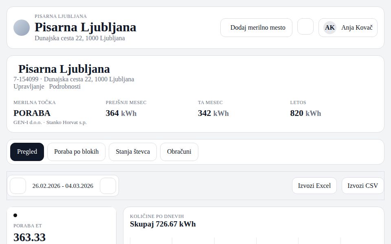Open the Obračuni tab
The image size is (391, 244).
179,152
